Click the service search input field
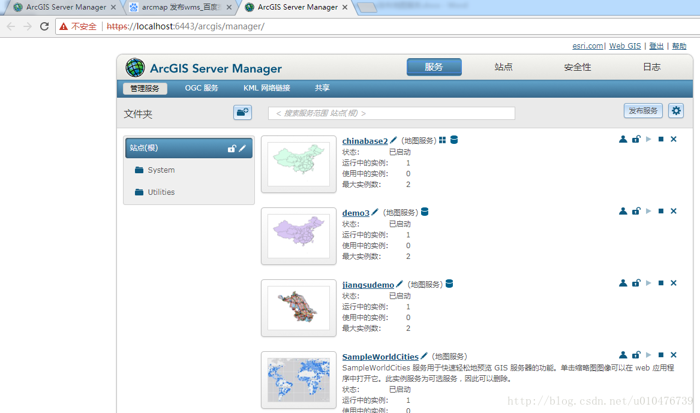Viewport: 700px width, 413px height. click(392, 113)
